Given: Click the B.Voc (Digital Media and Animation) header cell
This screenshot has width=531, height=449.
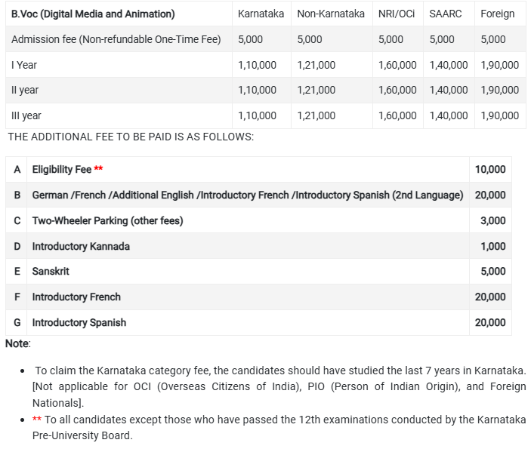Looking at the screenshot, I should [93, 14].
